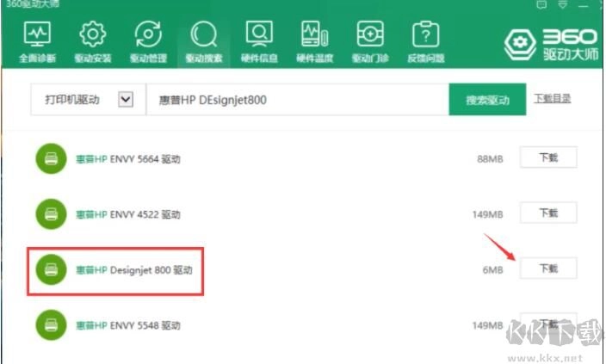This screenshot has width=606, height=364.
Task: Click the 搜索驱动 search button
Action: click(487, 100)
